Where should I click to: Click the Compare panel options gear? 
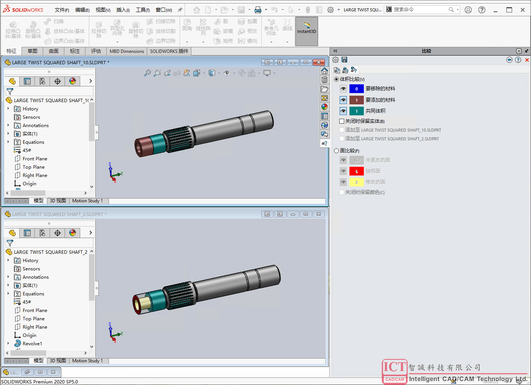[x=335, y=60]
